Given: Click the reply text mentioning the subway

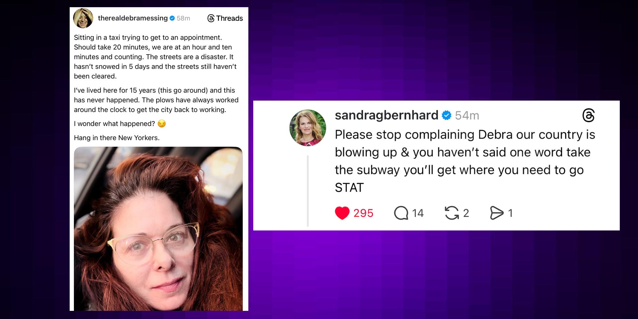Looking at the screenshot, I should click(465, 161).
